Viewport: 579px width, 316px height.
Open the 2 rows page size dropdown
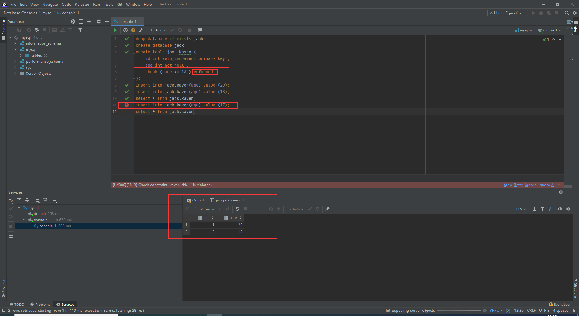pos(207,209)
